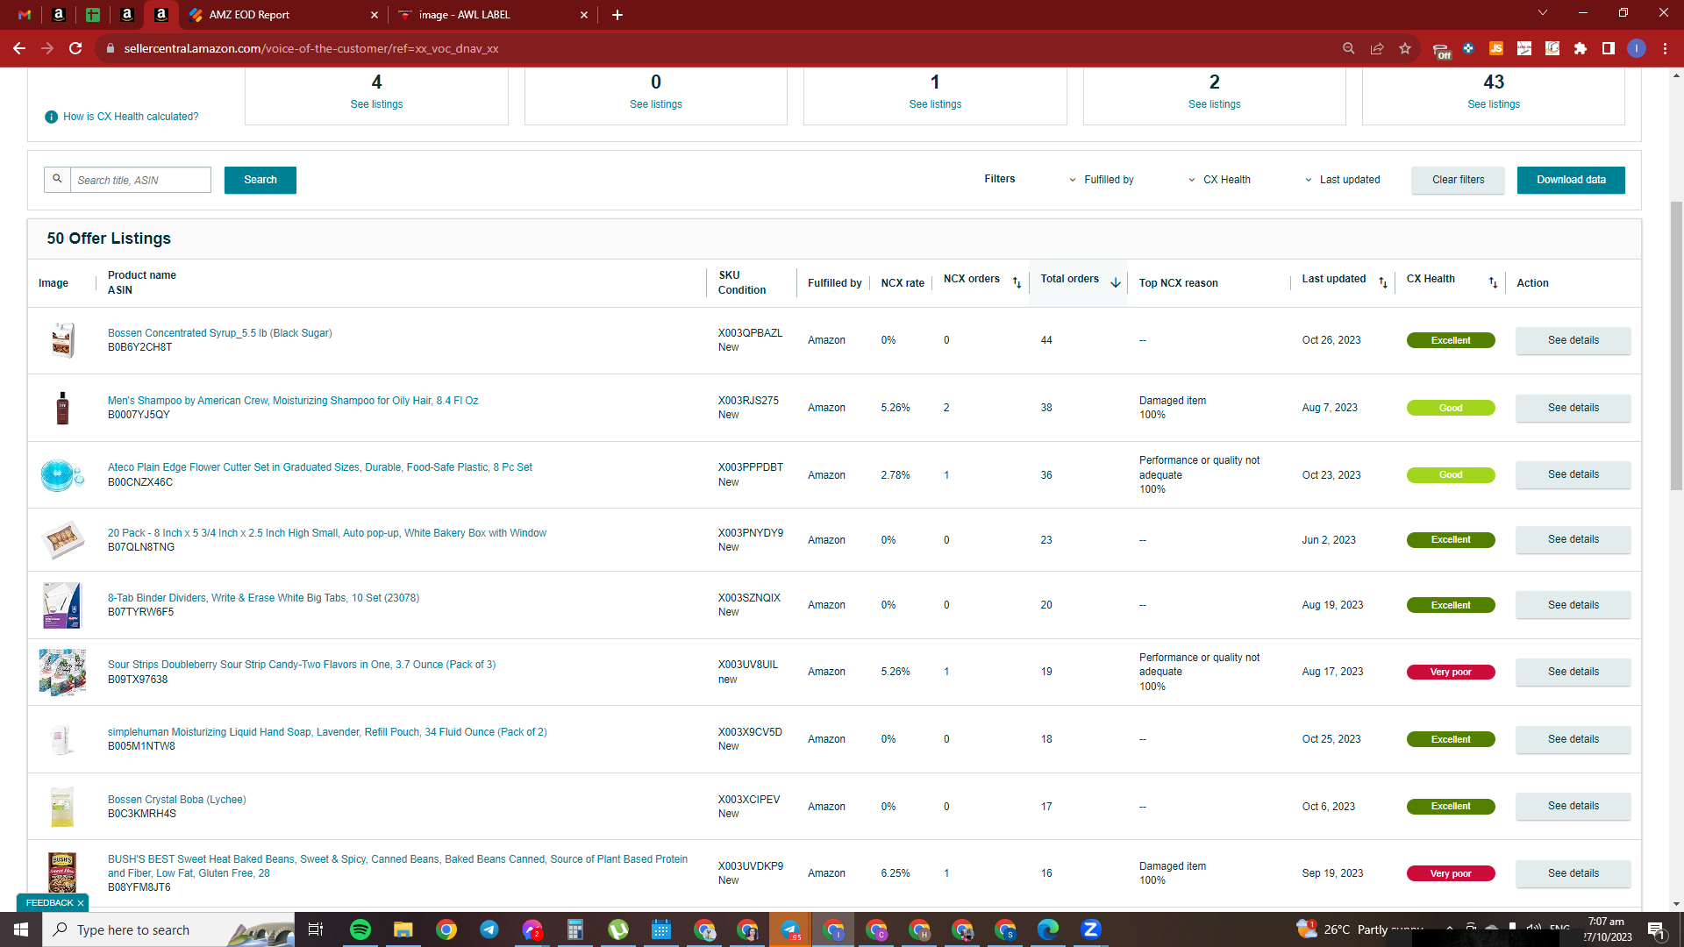Click Excellent badge for Bakery Box row
Viewport: 1684px width, 947px height.
(x=1451, y=540)
